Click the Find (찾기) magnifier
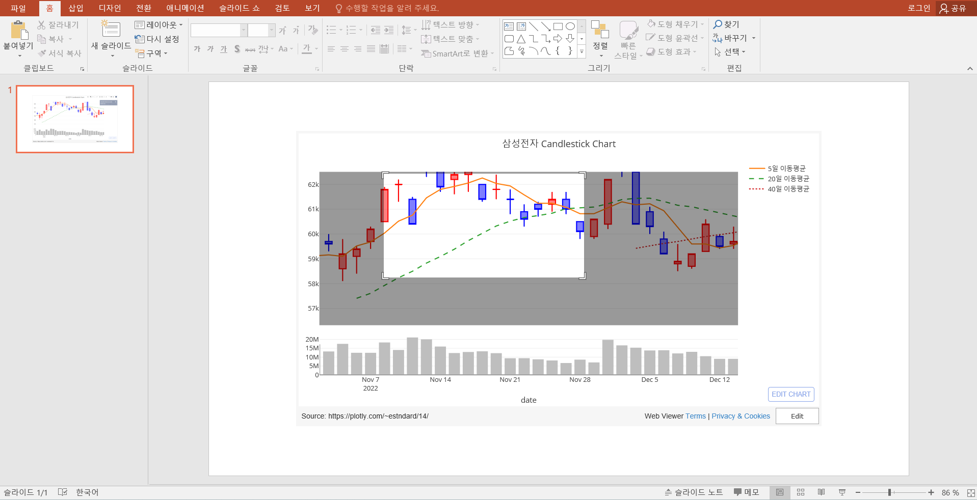Screen dimensions: 977x500 point(726,24)
